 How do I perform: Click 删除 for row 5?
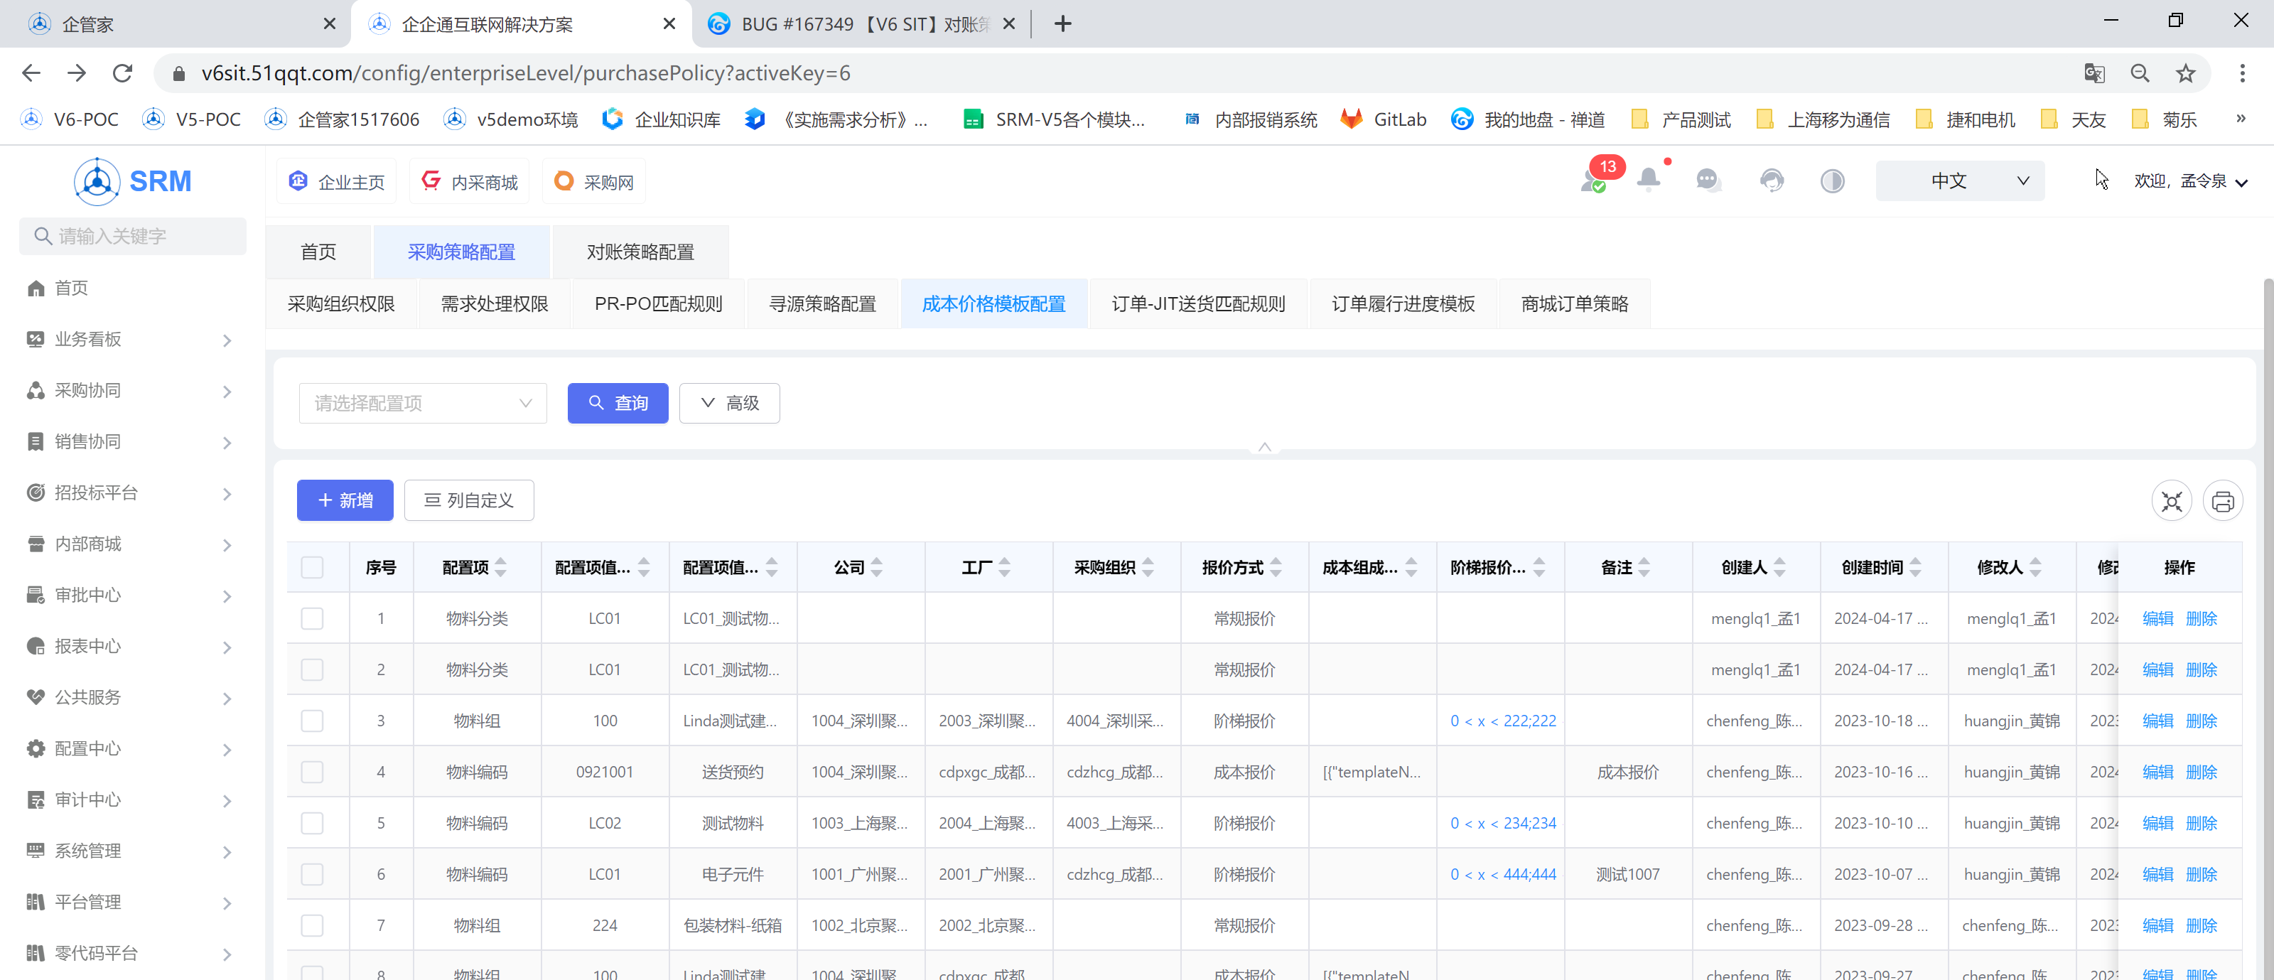[x=2201, y=823]
